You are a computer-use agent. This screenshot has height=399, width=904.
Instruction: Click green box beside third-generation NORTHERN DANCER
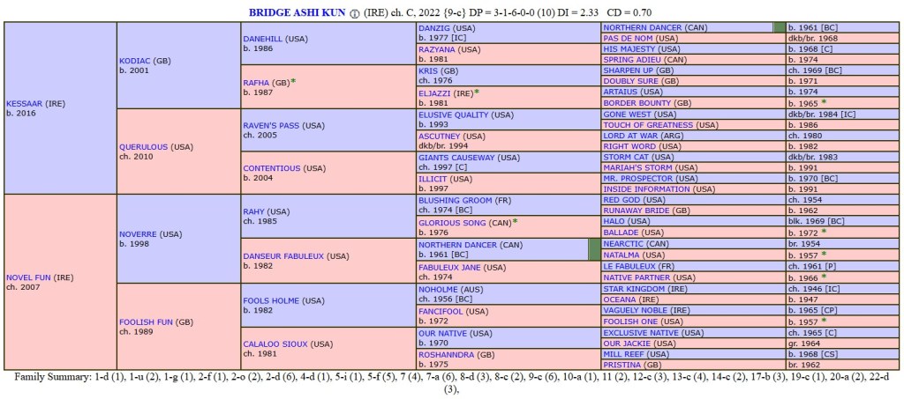pos(594,248)
